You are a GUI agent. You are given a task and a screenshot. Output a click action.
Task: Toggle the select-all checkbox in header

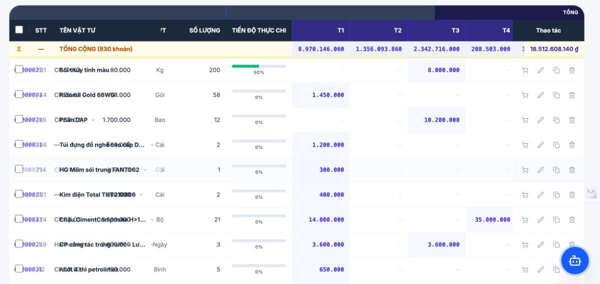19,30
